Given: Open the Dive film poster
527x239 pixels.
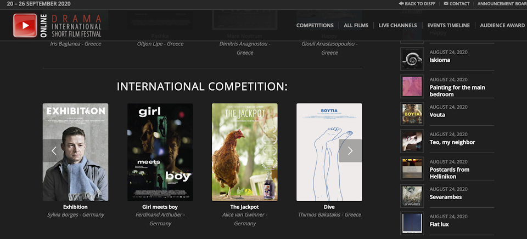Looking at the screenshot, I should coord(329,152).
